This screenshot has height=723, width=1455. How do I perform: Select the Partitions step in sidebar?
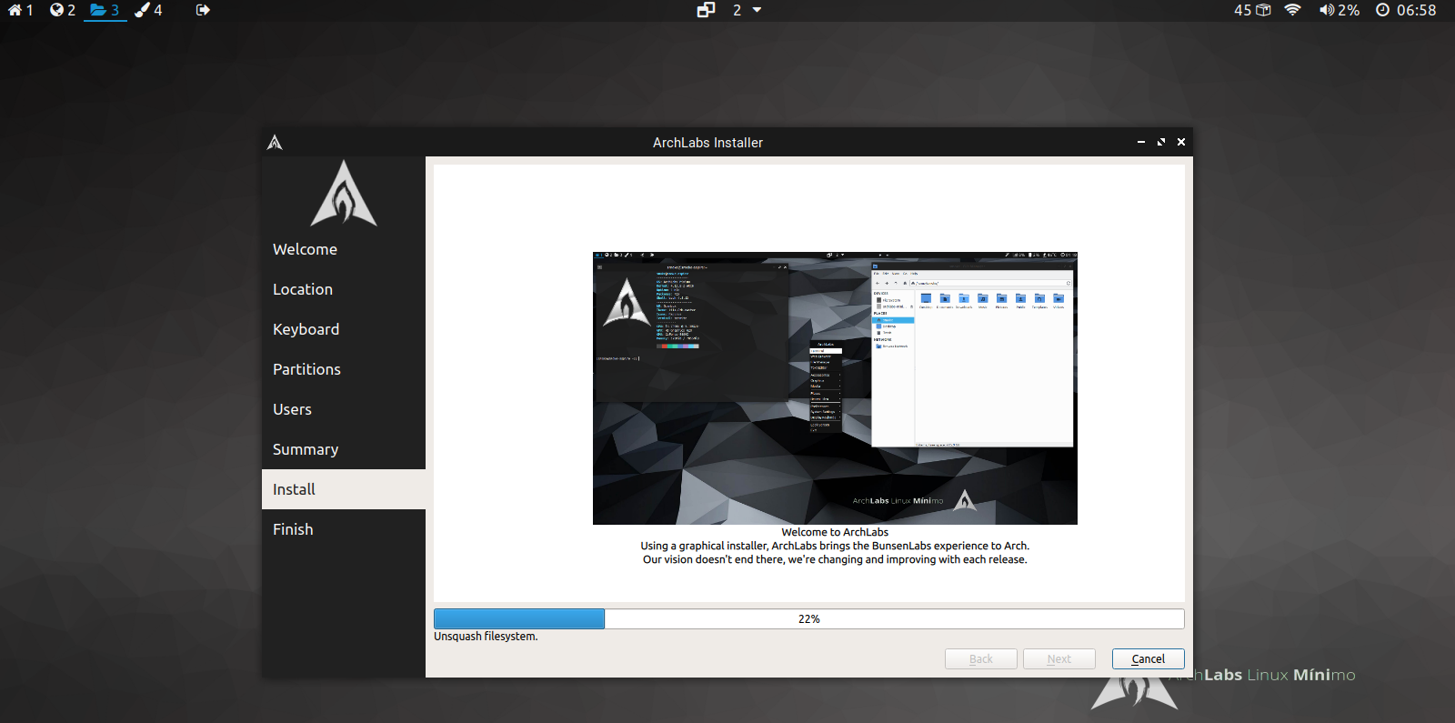coord(306,369)
